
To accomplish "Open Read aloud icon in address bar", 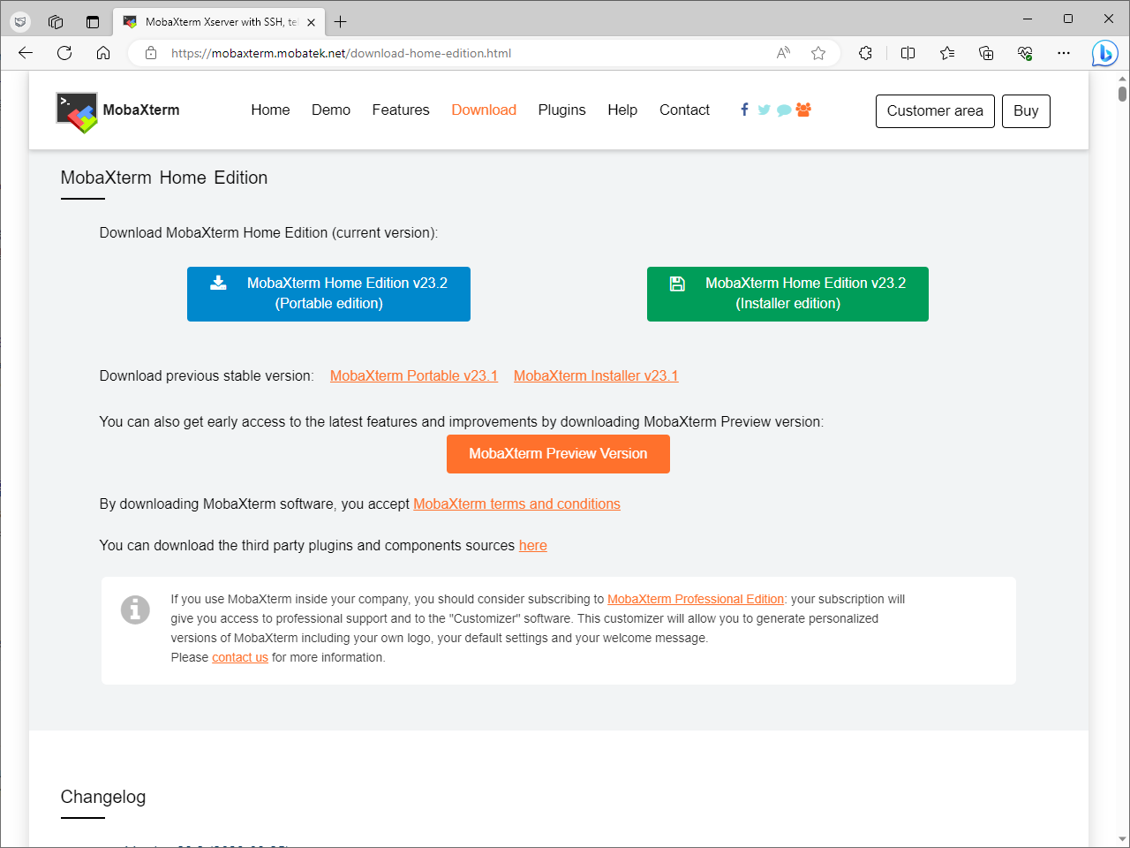I will click(783, 53).
